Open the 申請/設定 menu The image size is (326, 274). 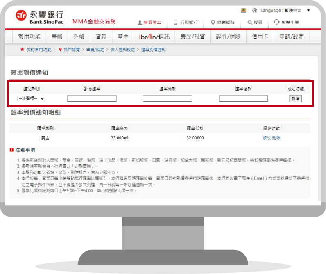[292, 37]
